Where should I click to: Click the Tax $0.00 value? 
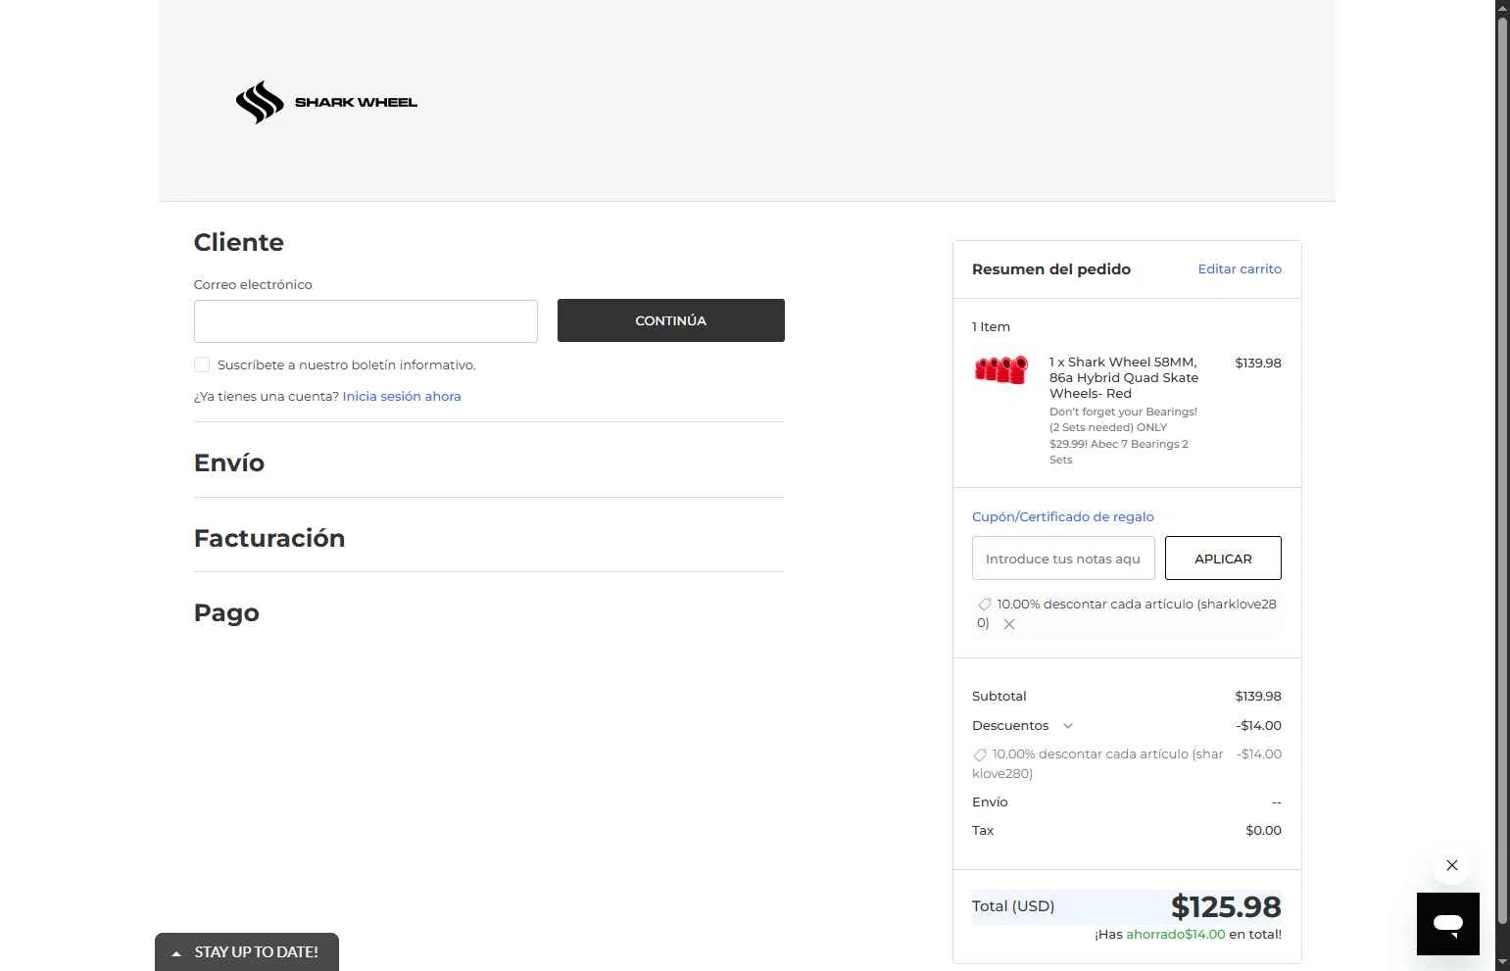(x=1263, y=830)
